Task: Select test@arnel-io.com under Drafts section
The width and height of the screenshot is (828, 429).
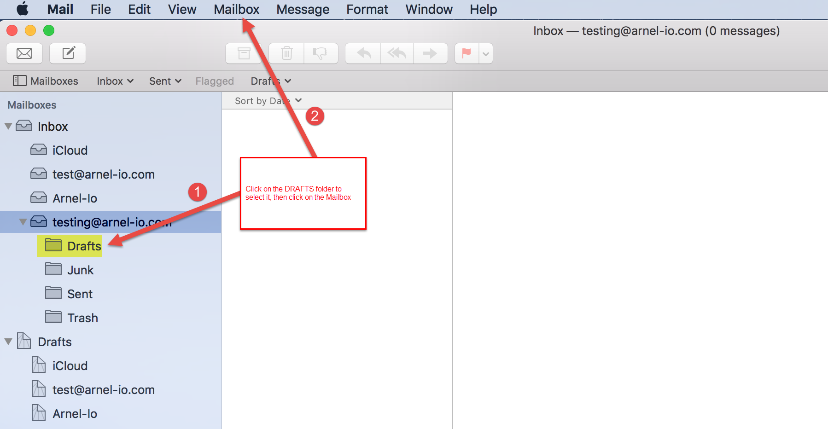Action: point(111,389)
